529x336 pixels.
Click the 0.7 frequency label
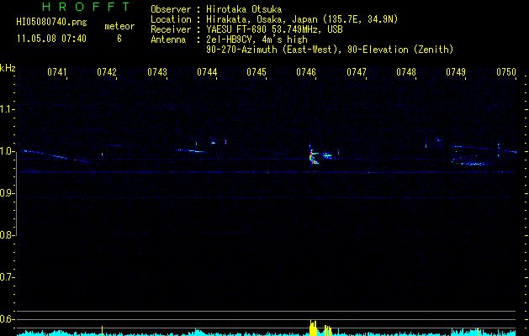click(7, 277)
